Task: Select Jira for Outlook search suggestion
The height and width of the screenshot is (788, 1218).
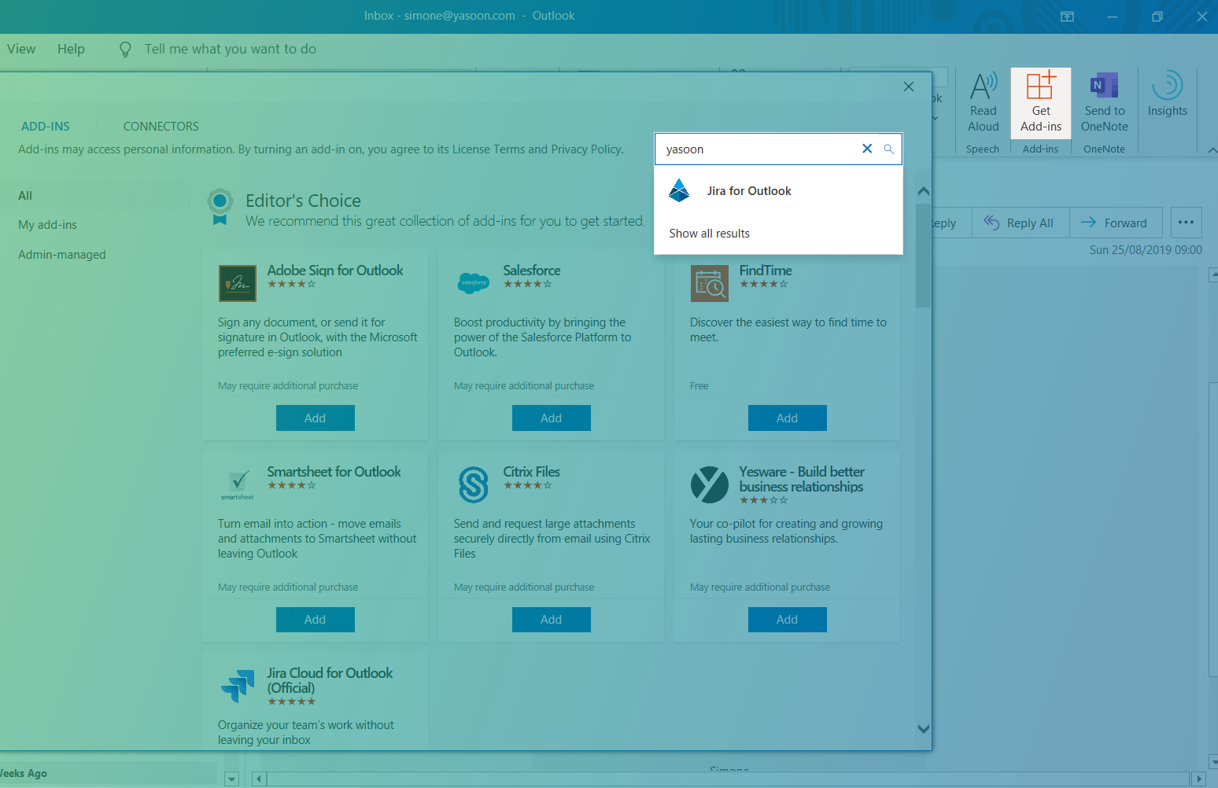Action: point(748,191)
